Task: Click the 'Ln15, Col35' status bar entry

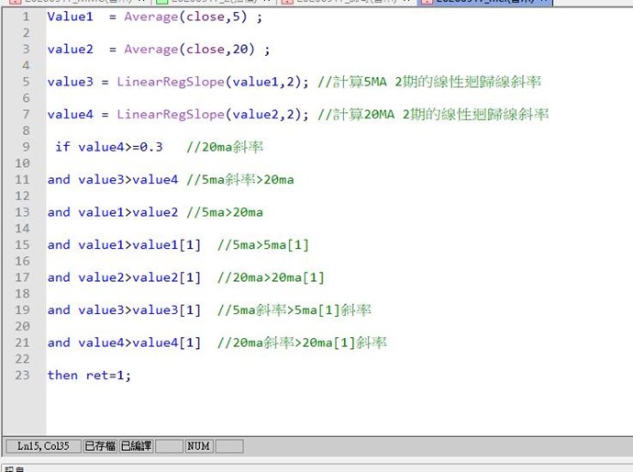Action: [44, 446]
